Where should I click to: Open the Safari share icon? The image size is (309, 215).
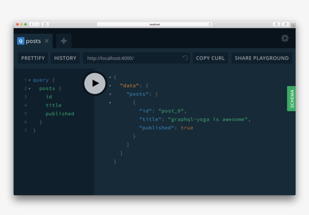coord(276,24)
